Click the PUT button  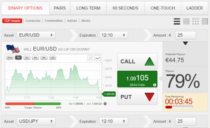(137, 97)
